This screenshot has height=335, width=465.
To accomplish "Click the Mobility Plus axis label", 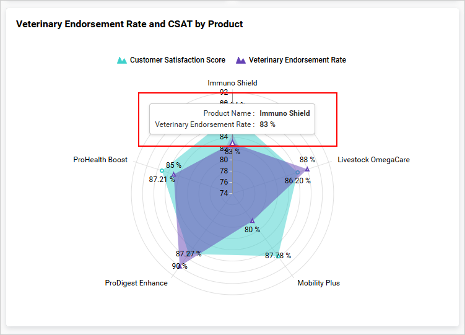I will pyautogui.click(x=318, y=283).
